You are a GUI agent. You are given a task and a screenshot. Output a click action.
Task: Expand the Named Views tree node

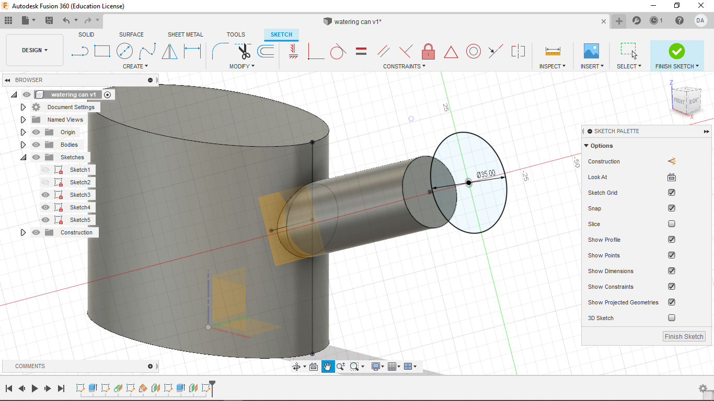[23, 120]
